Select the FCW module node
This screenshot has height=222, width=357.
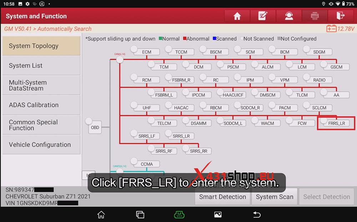coord(302,123)
